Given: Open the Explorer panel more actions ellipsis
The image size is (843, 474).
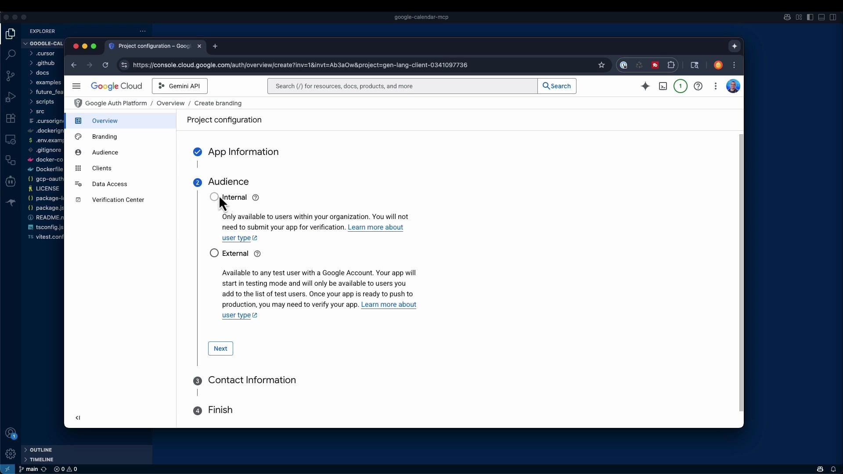Looking at the screenshot, I should point(143,31).
